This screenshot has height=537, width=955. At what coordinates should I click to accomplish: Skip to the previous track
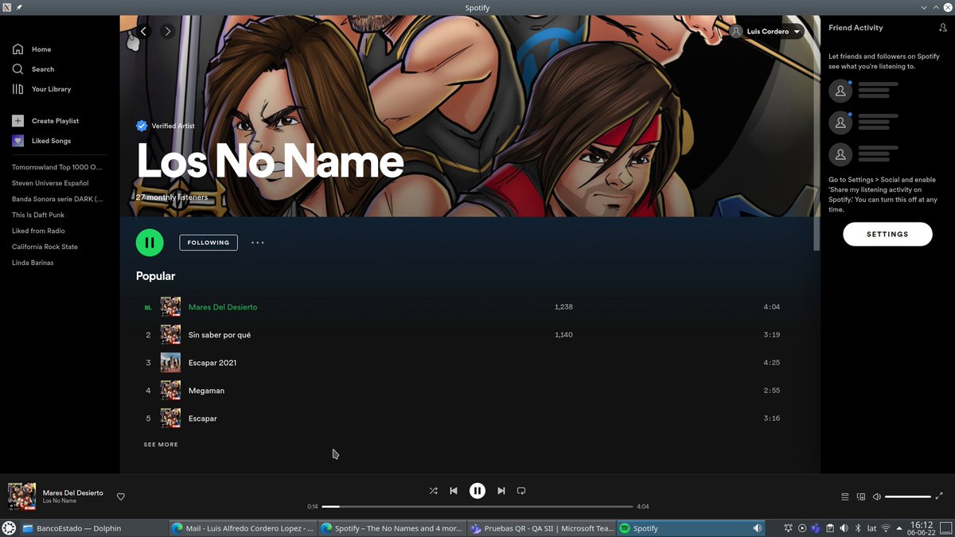coord(454,491)
